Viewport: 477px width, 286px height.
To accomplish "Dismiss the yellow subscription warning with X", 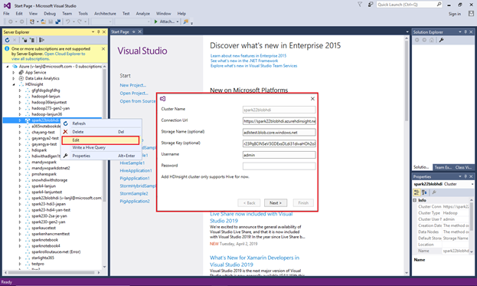I will pyautogui.click(x=103, y=49).
